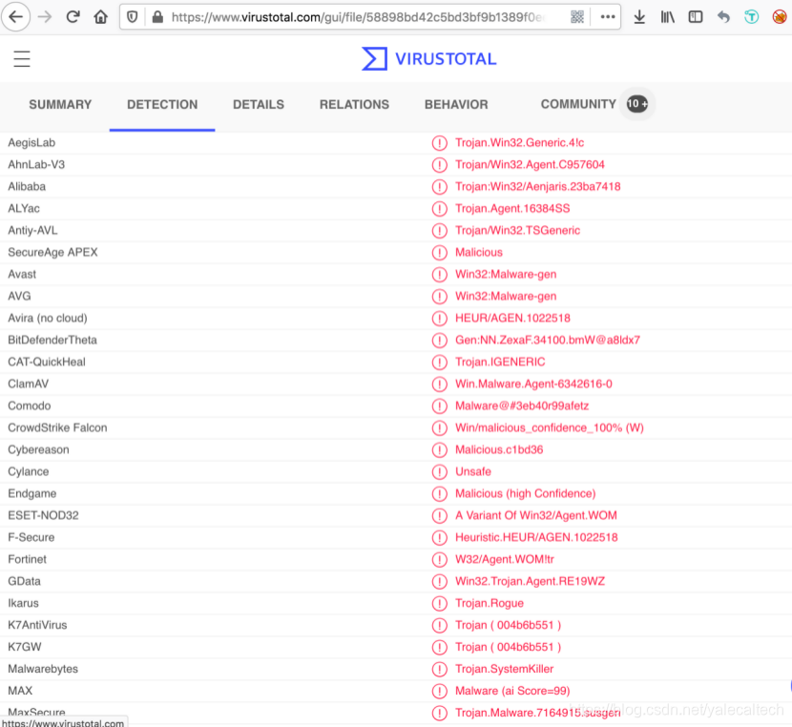Screen dimensions: 792x727
Task: Select the Malware (ai Score=99) result
Action: point(512,691)
